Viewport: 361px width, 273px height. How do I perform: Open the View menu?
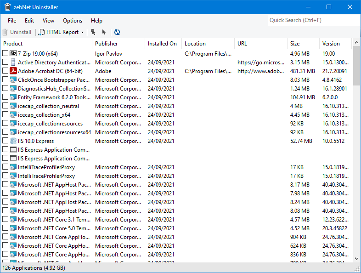(48, 21)
